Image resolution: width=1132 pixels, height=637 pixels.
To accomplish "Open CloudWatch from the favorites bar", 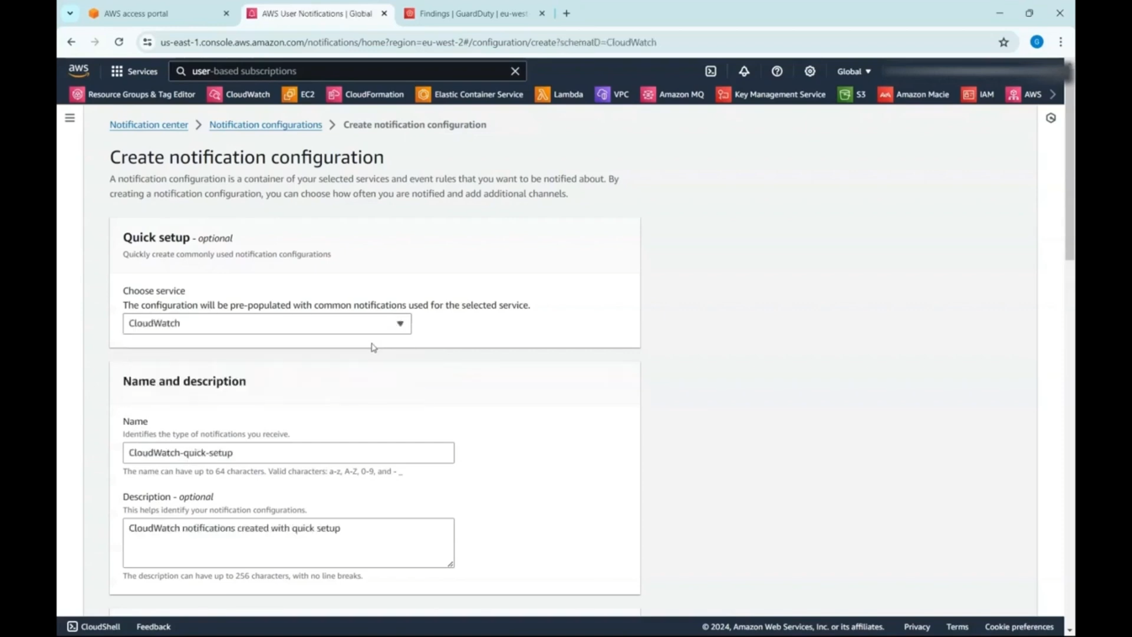I will point(246,94).
